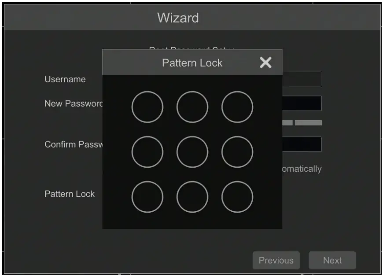Viewport: 383px width, 276px height.
Task: Click the Pattern Lock label in wizard
Action: click(70, 194)
